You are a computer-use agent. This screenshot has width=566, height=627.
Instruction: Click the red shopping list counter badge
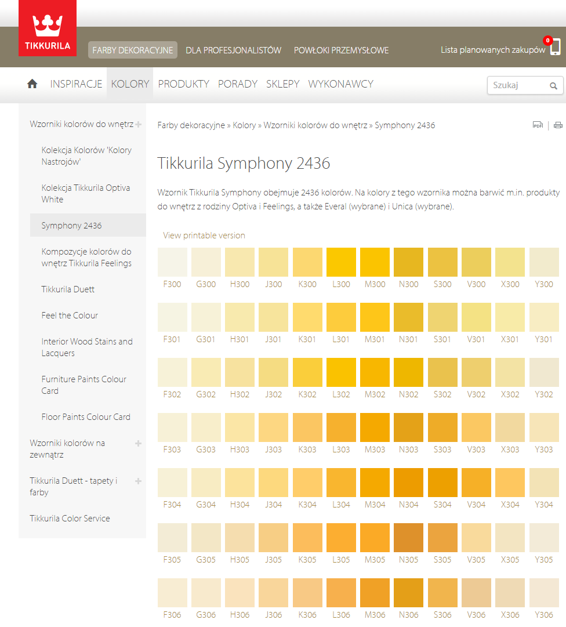click(x=547, y=41)
